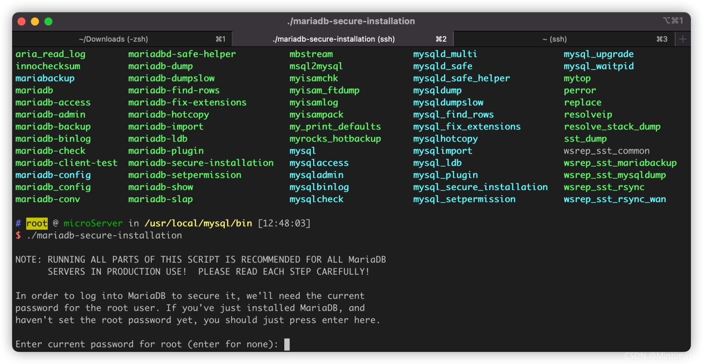Click mysqld_safe_helper entry
This screenshot has width=703, height=364.
(x=461, y=79)
